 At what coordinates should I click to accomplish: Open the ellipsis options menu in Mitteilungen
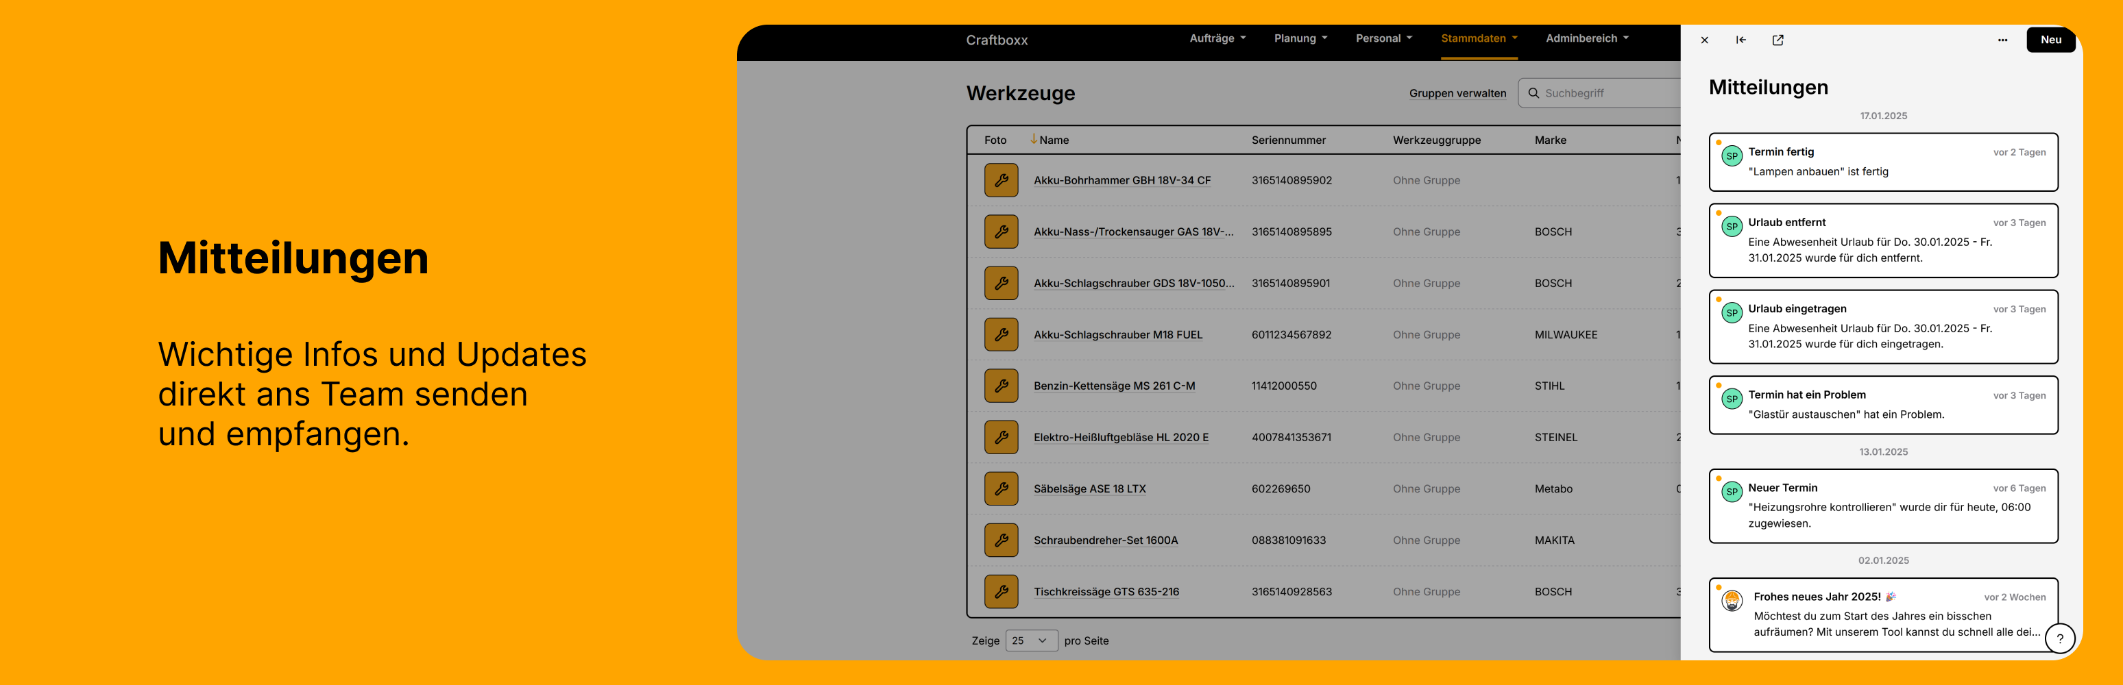2001,40
